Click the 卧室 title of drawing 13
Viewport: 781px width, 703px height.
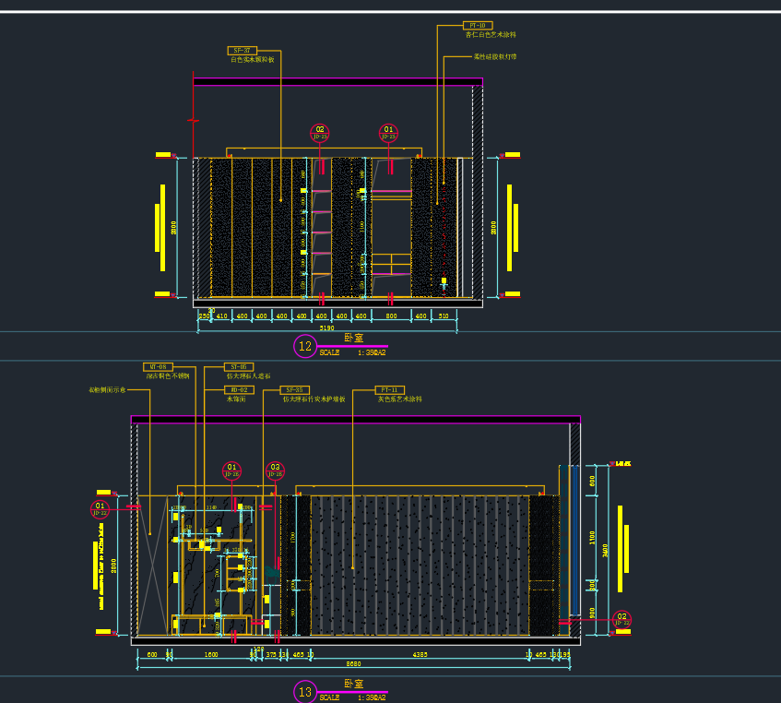(354, 684)
